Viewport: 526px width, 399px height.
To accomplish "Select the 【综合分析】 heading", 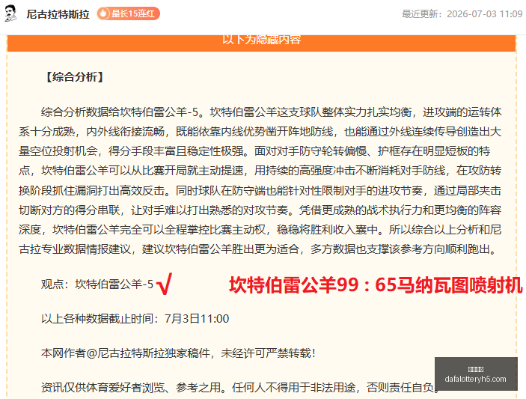I will pyautogui.click(x=75, y=77).
